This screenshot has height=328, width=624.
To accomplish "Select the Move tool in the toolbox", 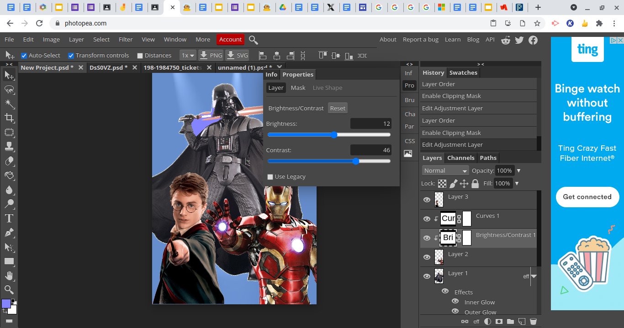I will (x=9, y=75).
